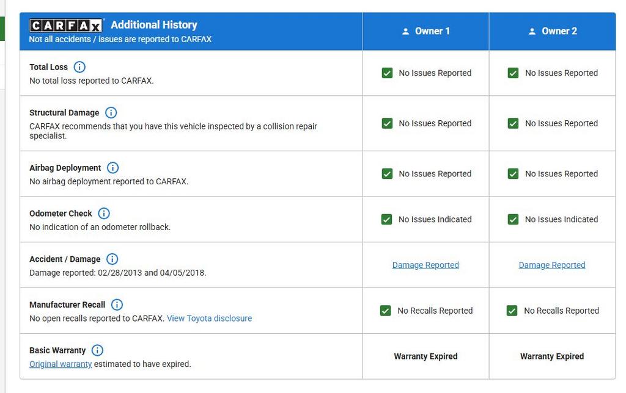The width and height of the screenshot is (626, 393).
Task: Click Owner 2 Airbag Deployment checkmark
Action: (x=514, y=174)
